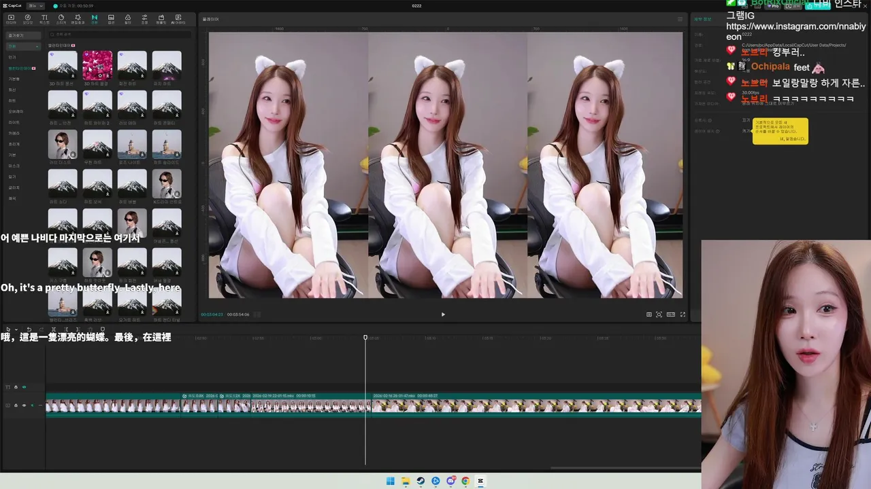The height and width of the screenshot is (489, 871).
Task: Select the 기본형 category
Action: tap(14, 79)
